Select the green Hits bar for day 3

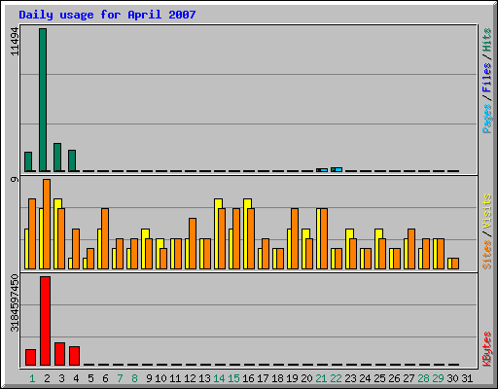point(57,158)
